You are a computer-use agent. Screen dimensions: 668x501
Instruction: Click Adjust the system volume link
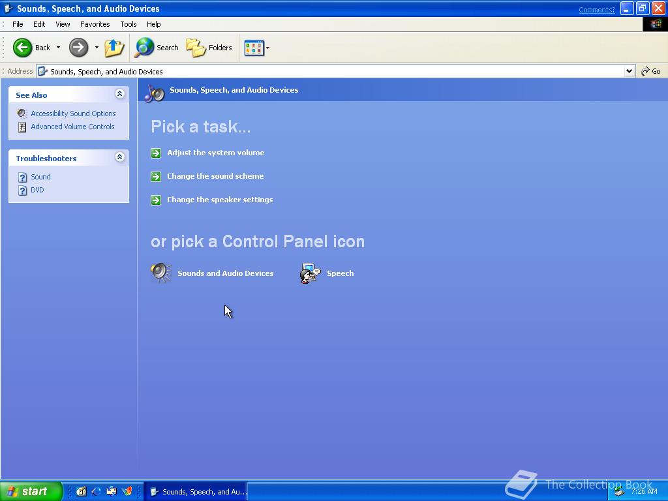(x=215, y=153)
